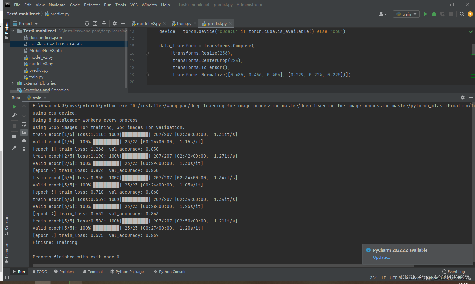
Task: Collapse all in Project panel toolbar
Action: point(104,23)
